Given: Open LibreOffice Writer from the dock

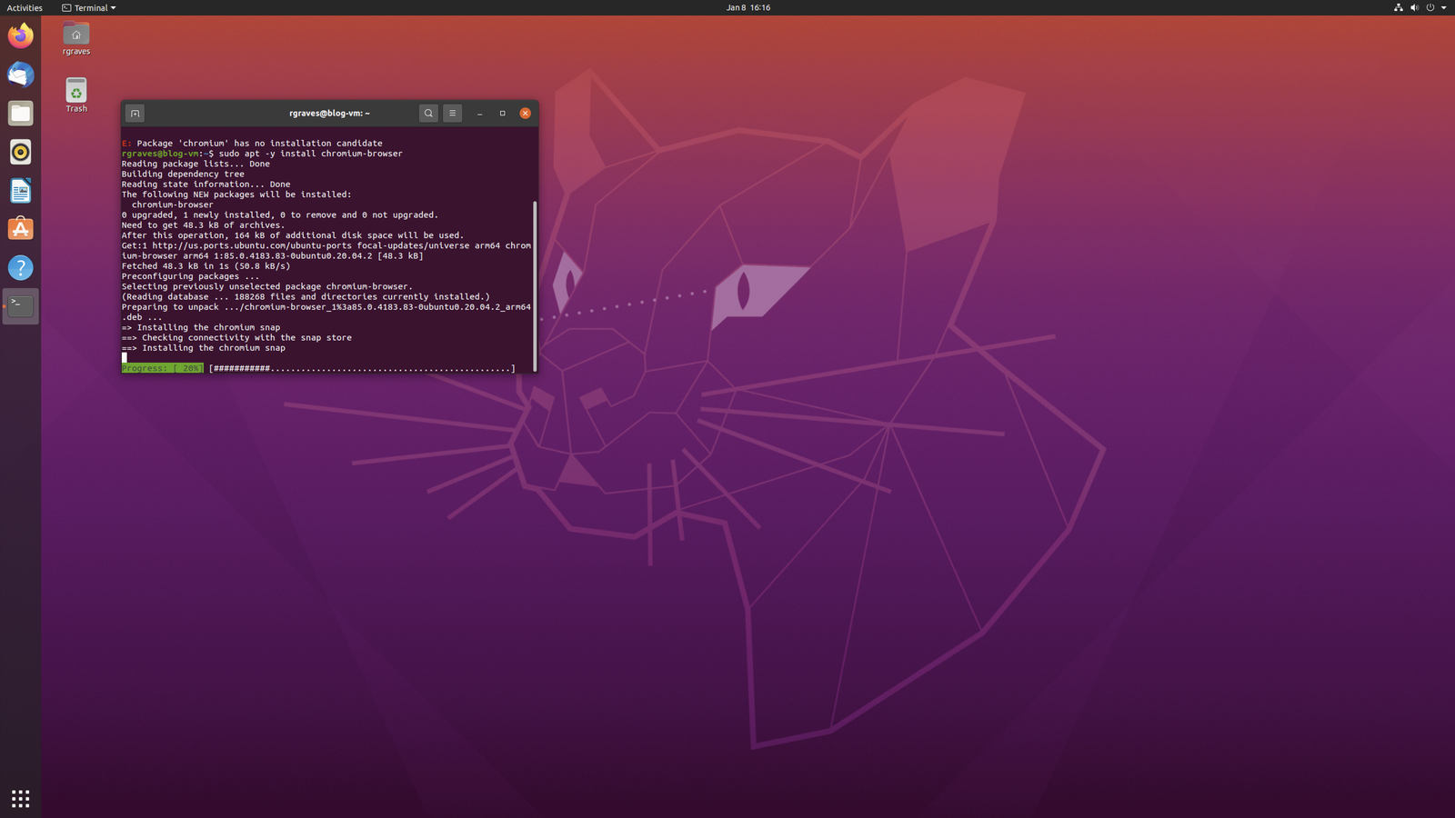Looking at the screenshot, I should (x=20, y=191).
